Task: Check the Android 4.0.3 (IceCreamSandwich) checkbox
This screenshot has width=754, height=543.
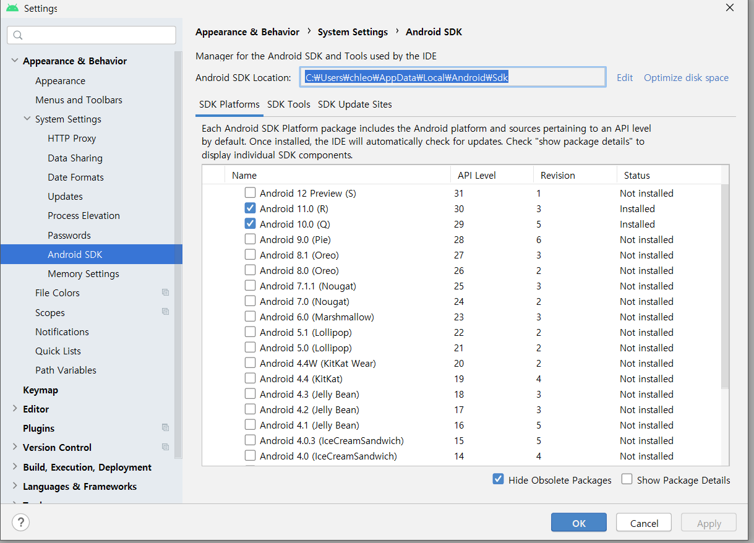Action: point(250,440)
